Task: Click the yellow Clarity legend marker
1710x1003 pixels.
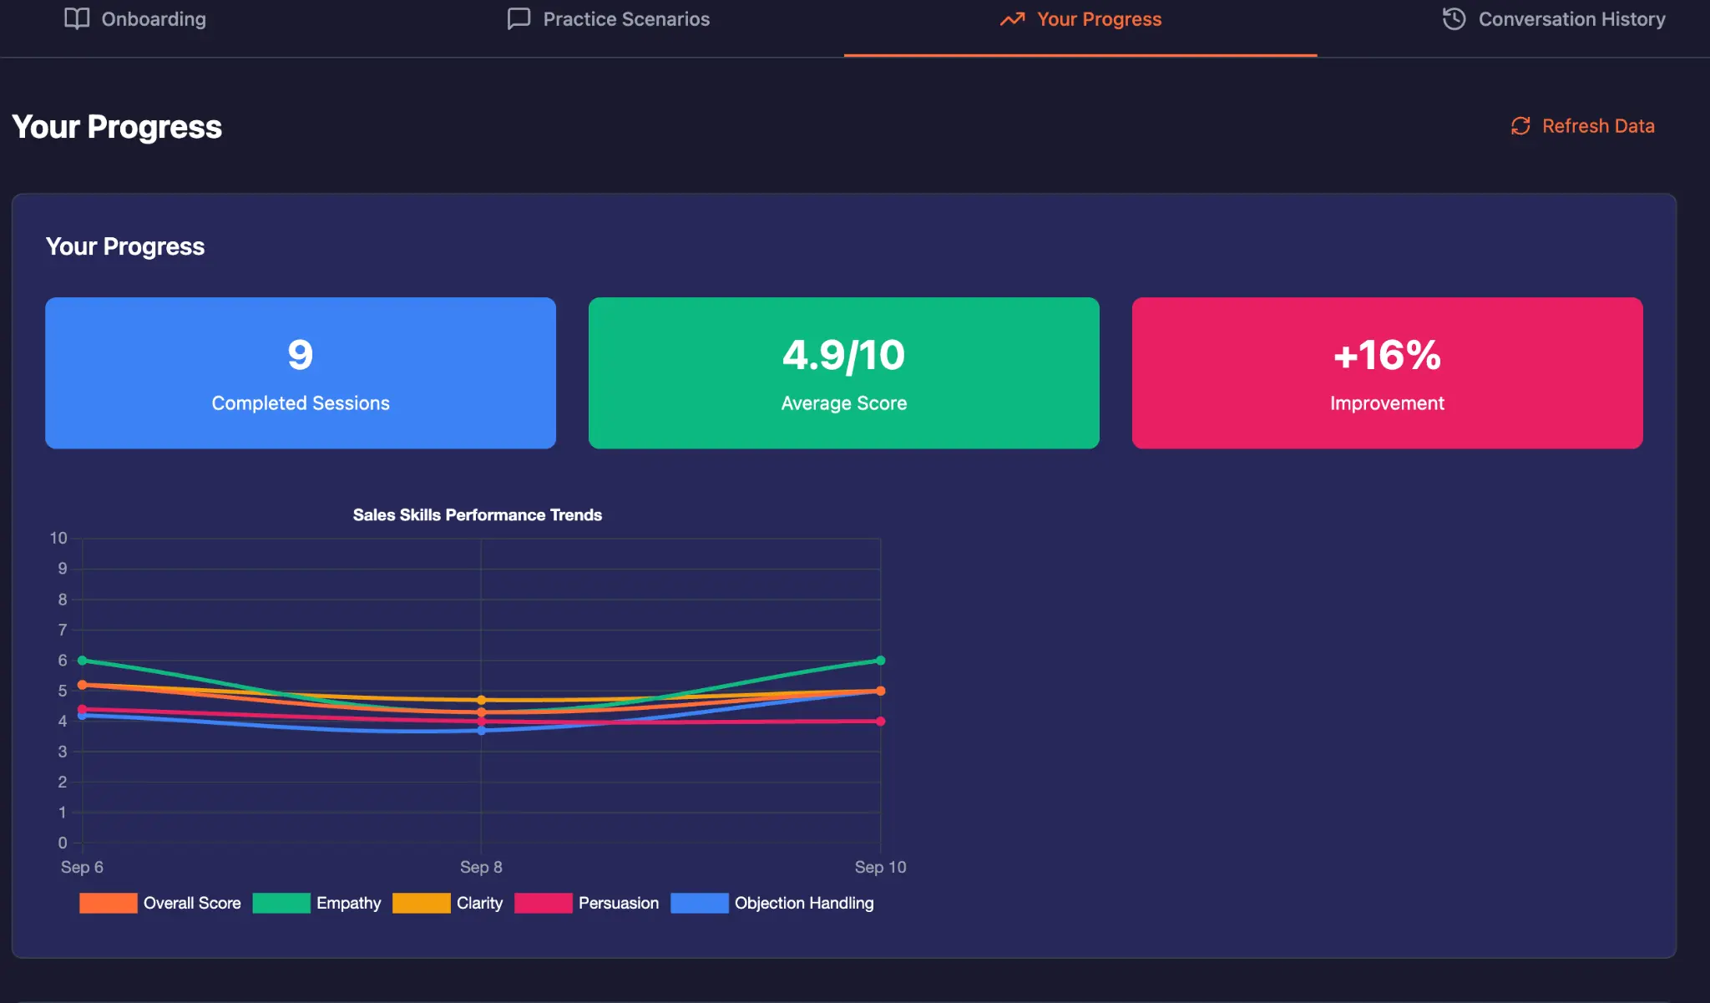Action: tap(422, 903)
